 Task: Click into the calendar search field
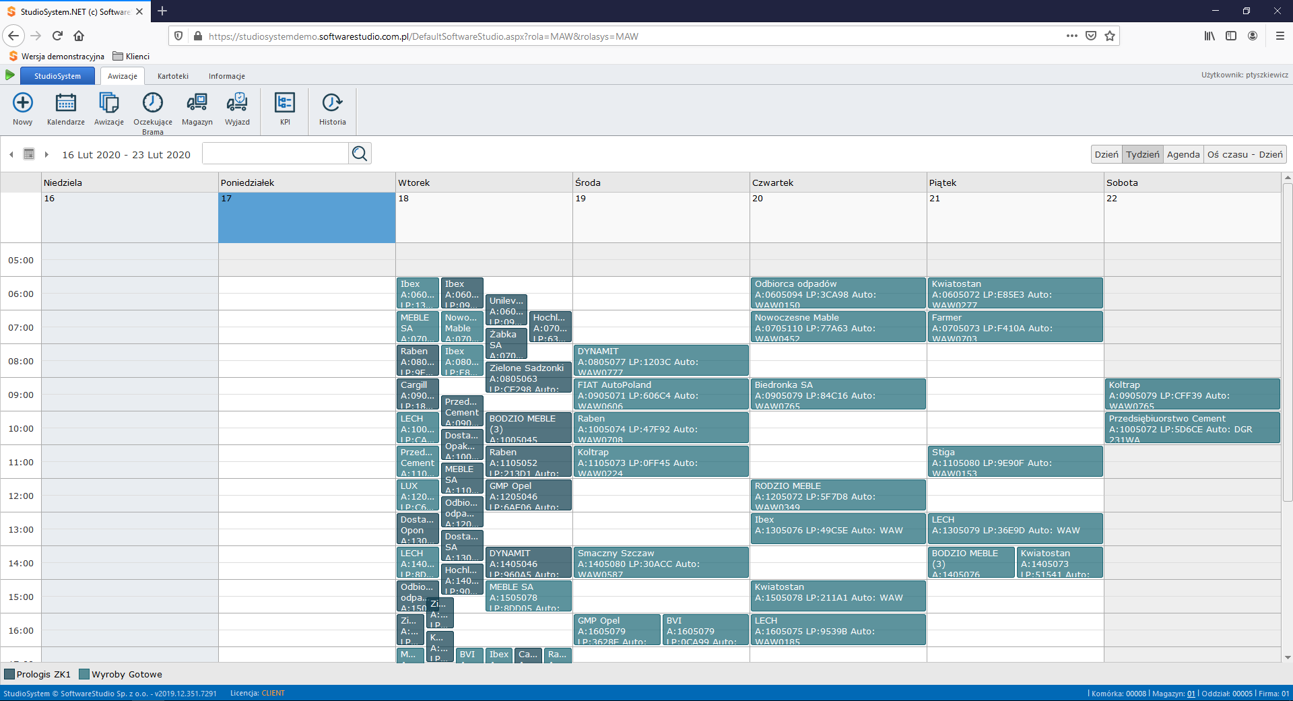pos(275,154)
